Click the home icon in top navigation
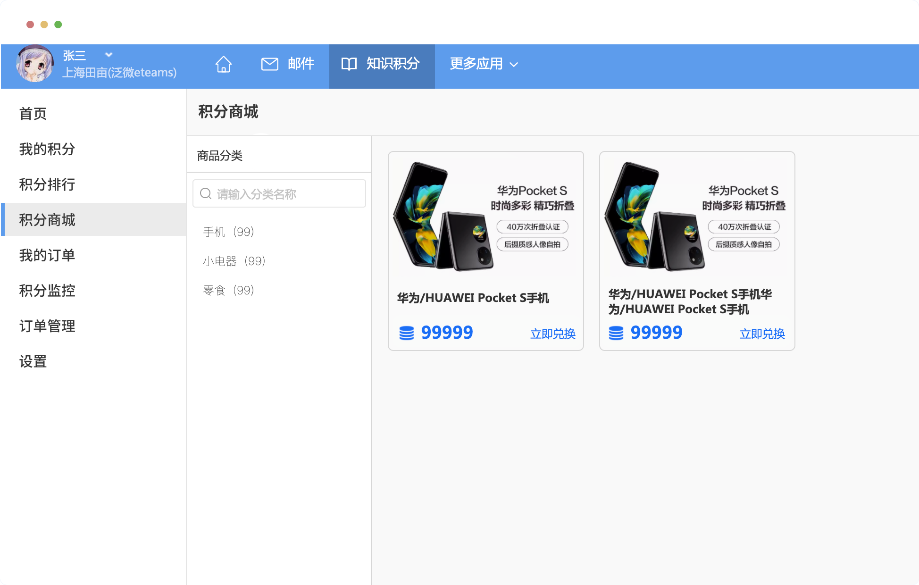This screenshot has width=919, height=585. [x=224, y=64]
